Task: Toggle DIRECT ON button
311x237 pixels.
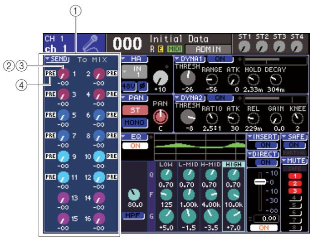Action: 266,163
